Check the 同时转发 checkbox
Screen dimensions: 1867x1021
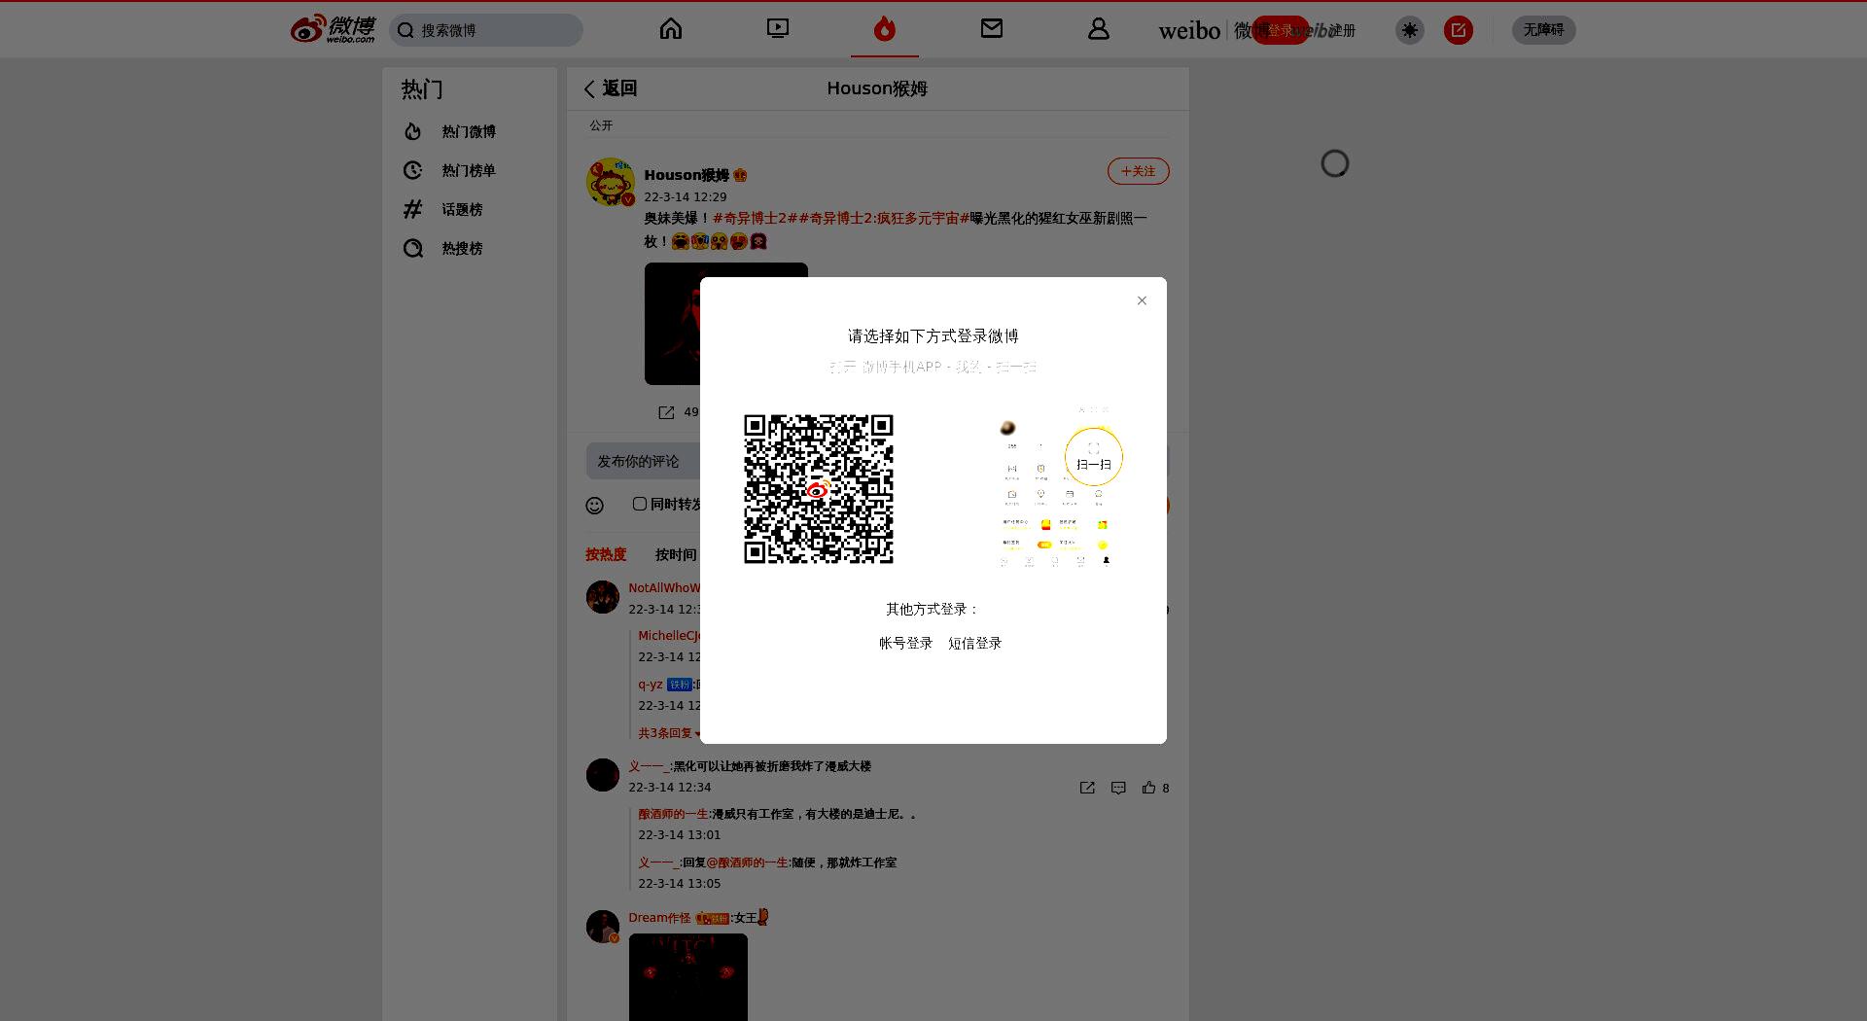pos(639,504)
